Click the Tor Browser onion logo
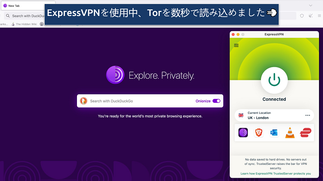Screen dimensions: 323x181 [115, 75]
